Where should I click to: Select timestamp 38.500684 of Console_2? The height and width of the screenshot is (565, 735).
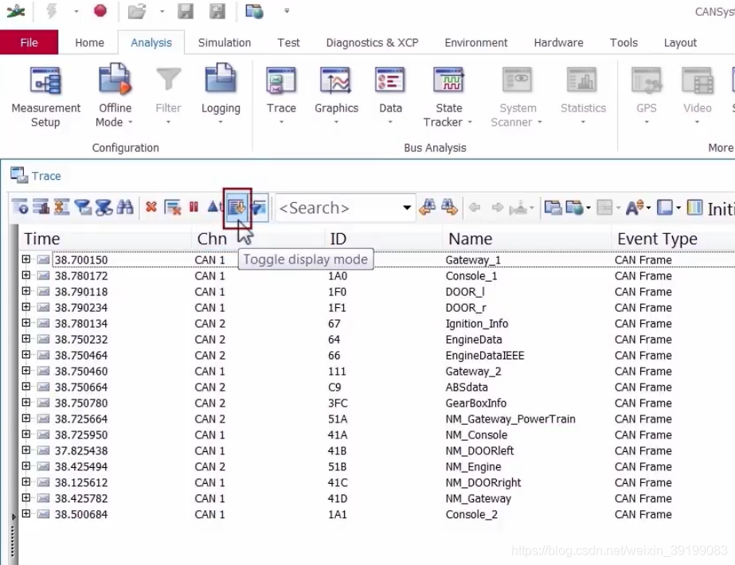81,514
